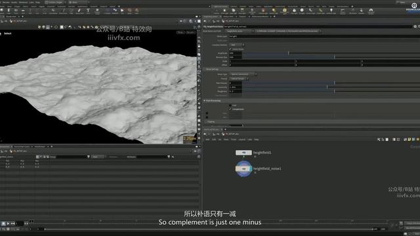
Task: Open the Noise Type dropdown
Action: click(x=243, y=74)
